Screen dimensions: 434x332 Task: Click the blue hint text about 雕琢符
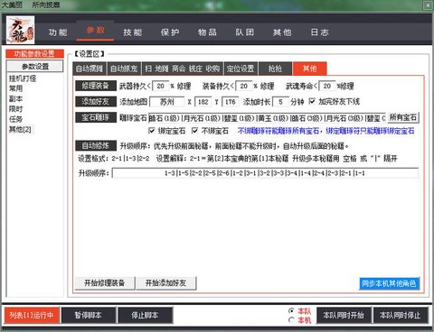click(x=325, y=131)
